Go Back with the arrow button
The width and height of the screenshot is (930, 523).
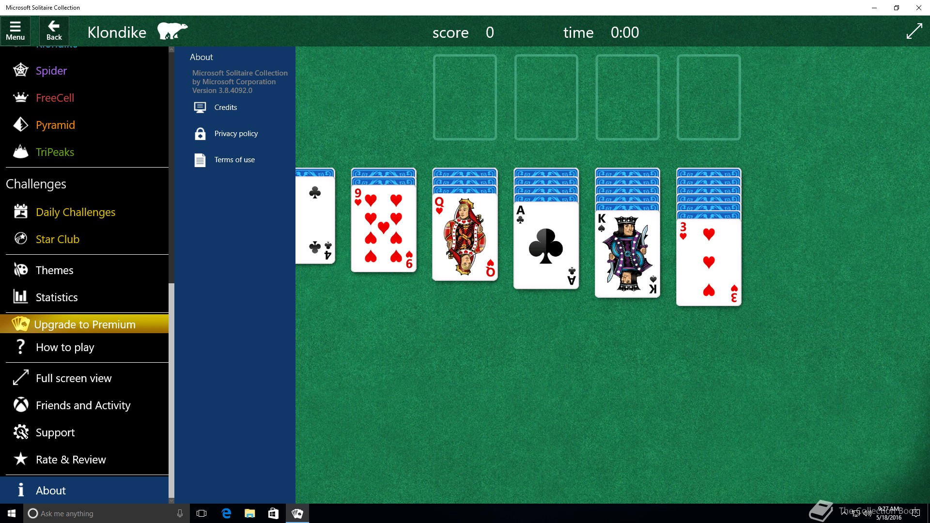54,31
